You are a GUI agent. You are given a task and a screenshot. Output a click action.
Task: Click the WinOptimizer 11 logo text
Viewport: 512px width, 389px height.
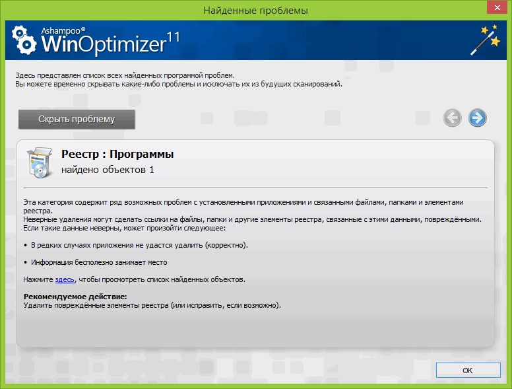pyautogui.click(x=110, y=44)
